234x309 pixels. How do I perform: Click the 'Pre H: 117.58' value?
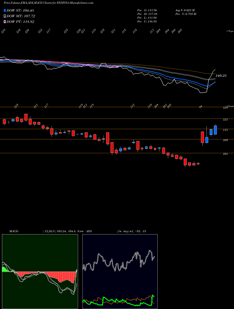pos(147,14)
